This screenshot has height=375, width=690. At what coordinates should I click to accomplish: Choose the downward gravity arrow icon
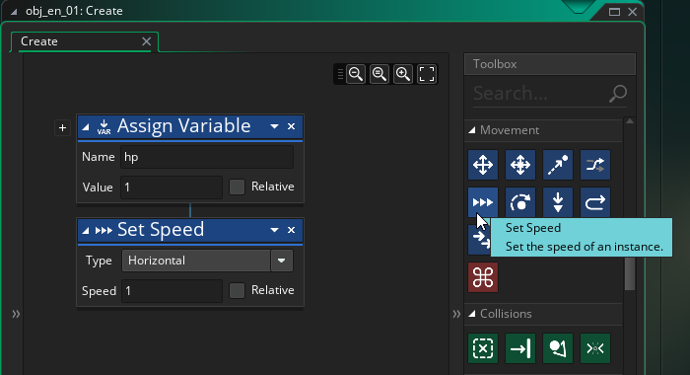point(558,202)
